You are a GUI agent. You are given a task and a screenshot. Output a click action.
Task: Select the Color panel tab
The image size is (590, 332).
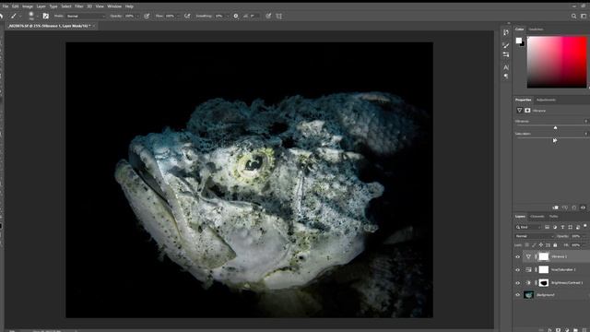point(520,30)
